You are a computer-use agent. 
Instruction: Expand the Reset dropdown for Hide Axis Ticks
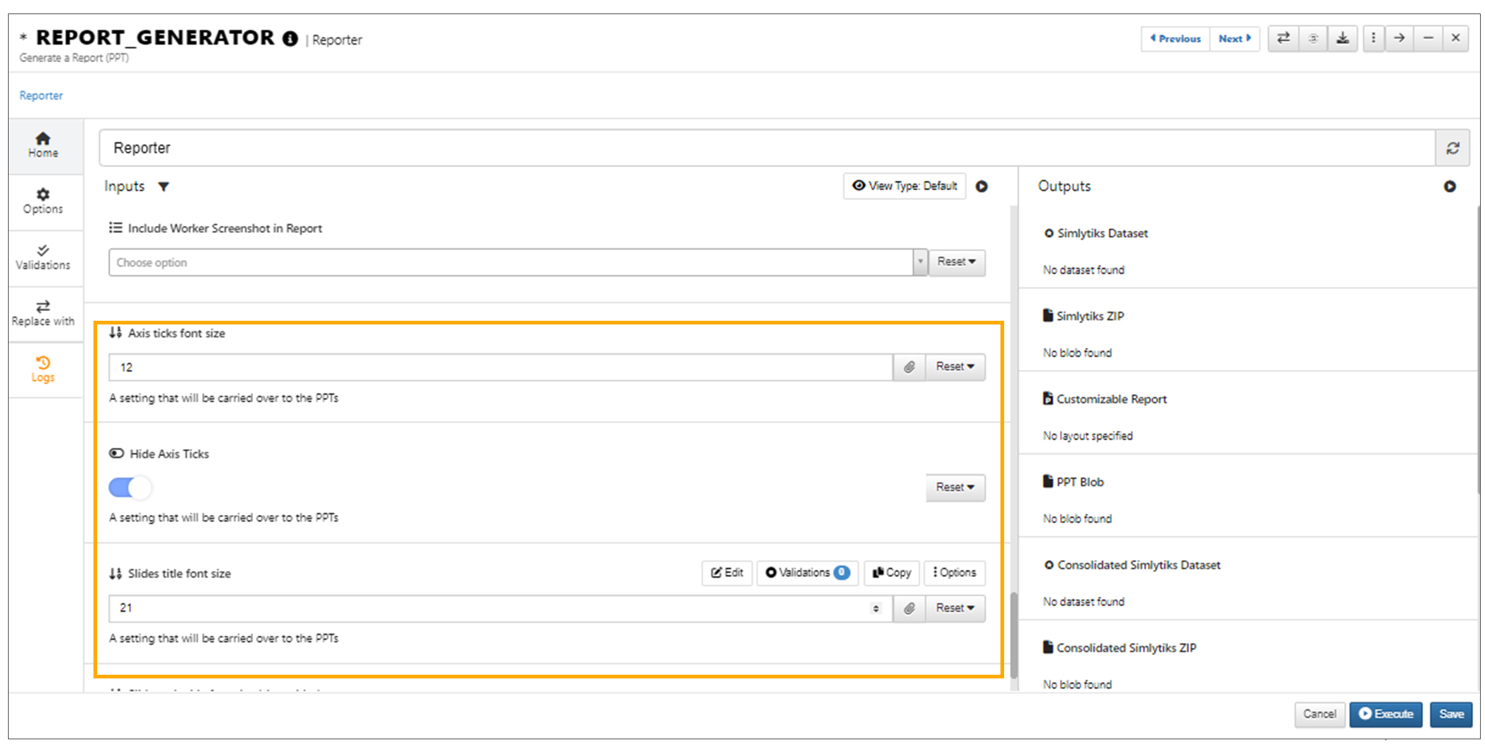pos(956,487)
